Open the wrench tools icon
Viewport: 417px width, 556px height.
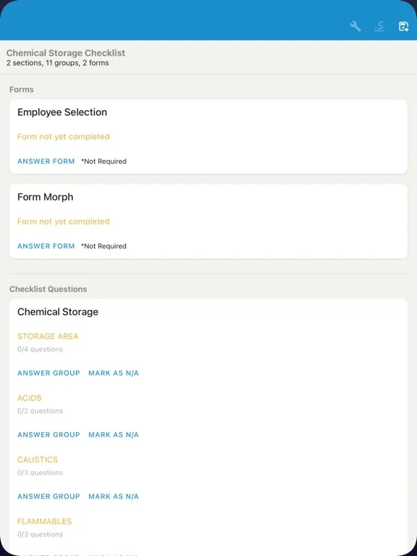(355, 27)
